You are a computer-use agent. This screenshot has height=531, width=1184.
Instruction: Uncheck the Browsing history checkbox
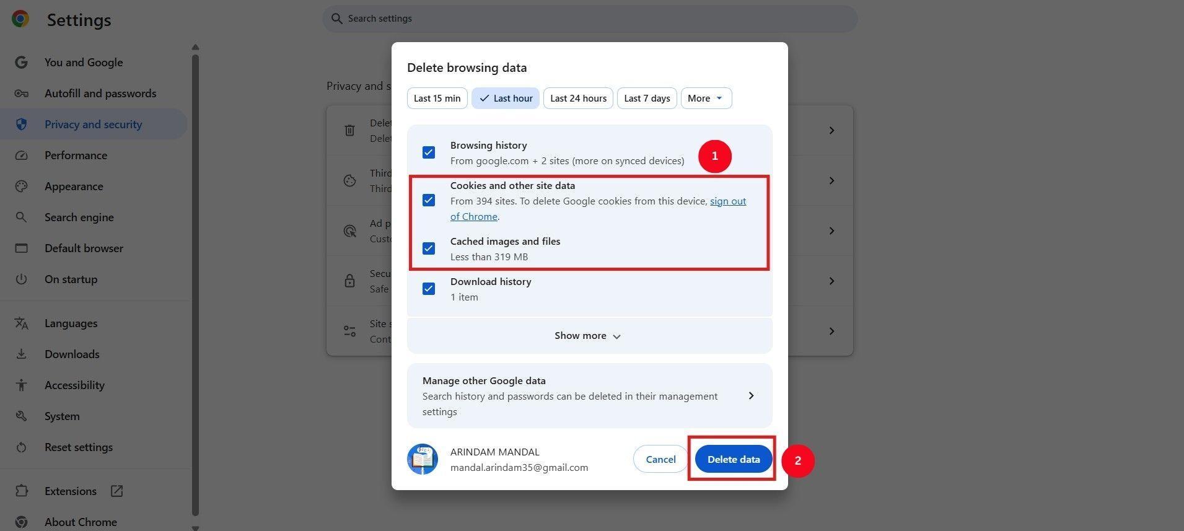click(429, 152)
